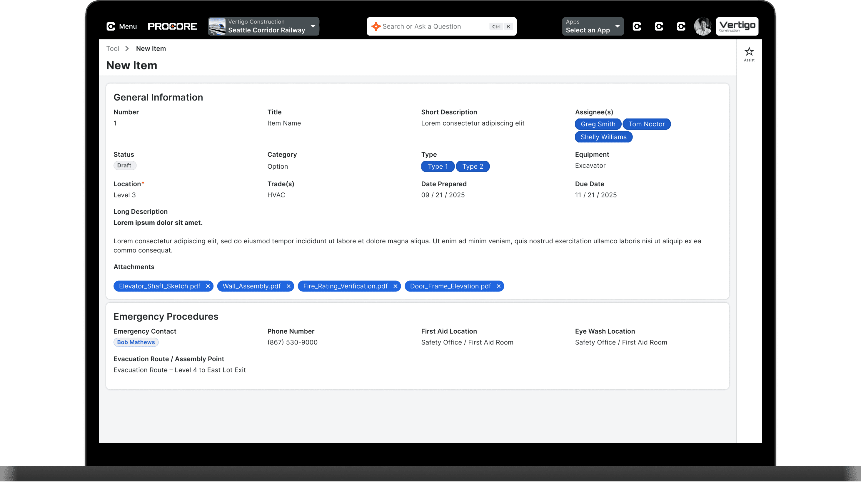
Task: Remove the Fire_Rating_Verification.pdf attachment
Action: pyautogui.click(x=396, y=286)
